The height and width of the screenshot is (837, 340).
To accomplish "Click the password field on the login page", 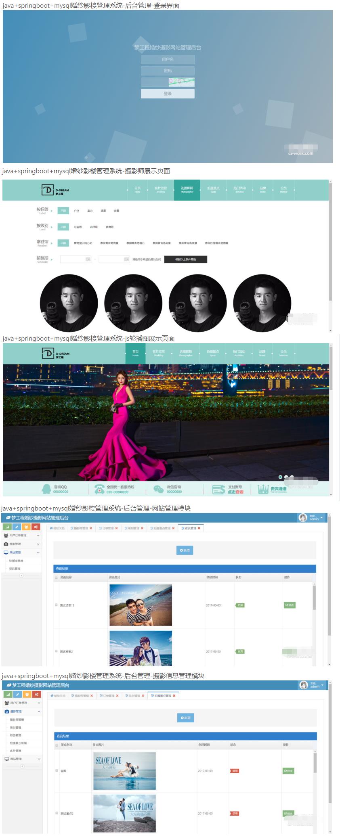I will [168, 71].
